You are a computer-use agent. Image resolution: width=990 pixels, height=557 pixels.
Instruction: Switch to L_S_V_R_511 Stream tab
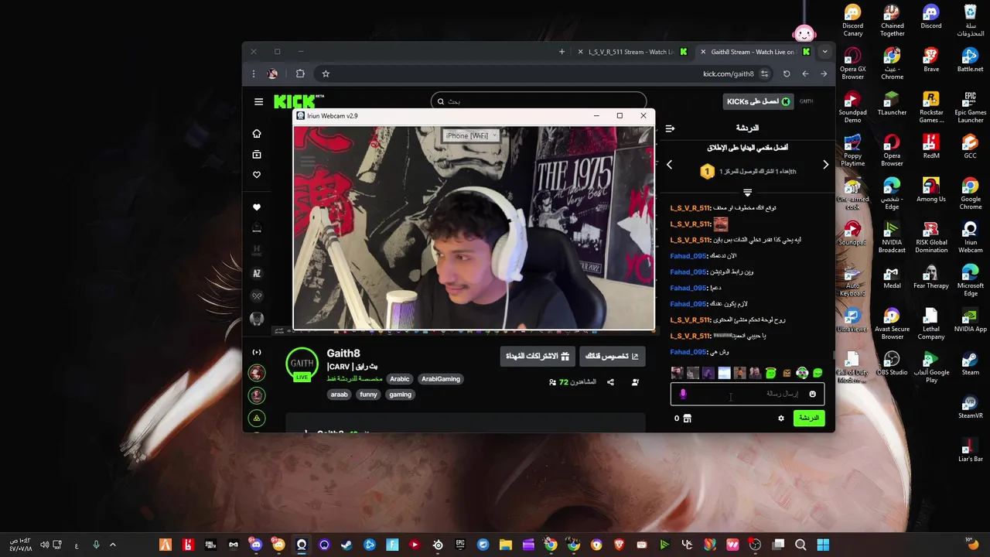(633, 52)
